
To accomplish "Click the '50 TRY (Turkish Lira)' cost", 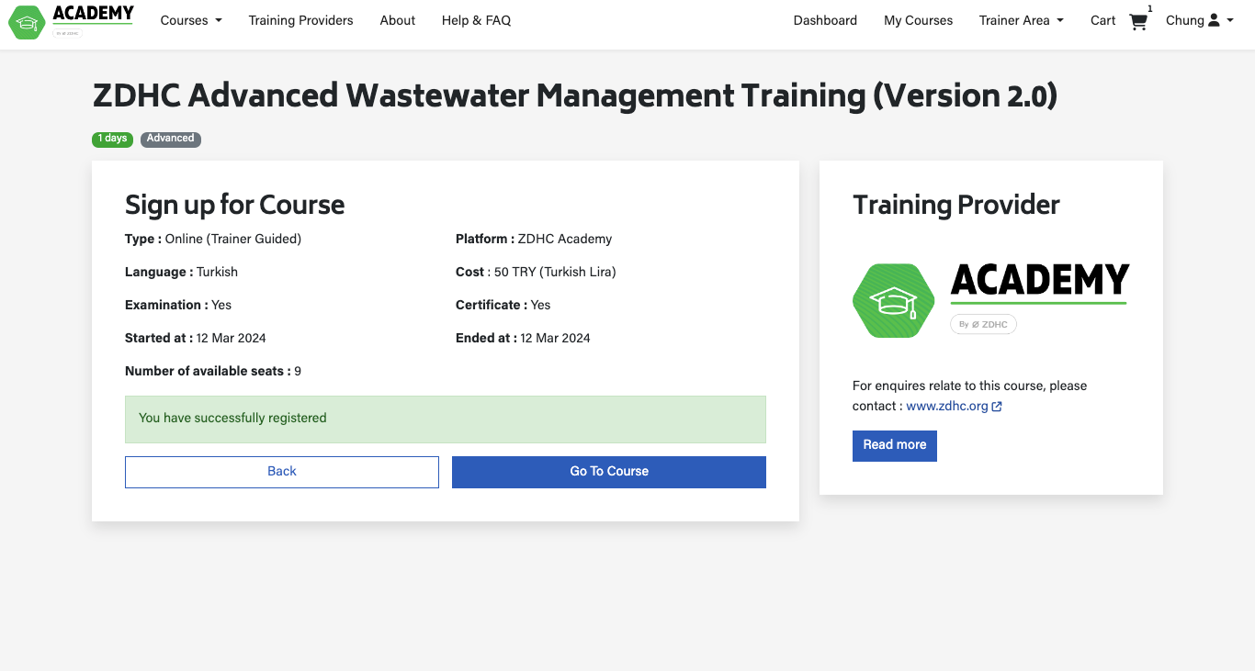I will coord(555,272).
